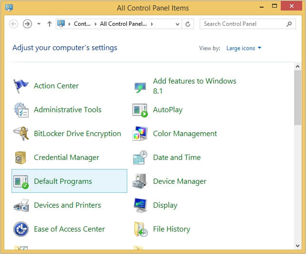The image size is (306, 254).
Task: Open the Default Programs link
Action: click(x=63, y=181)
